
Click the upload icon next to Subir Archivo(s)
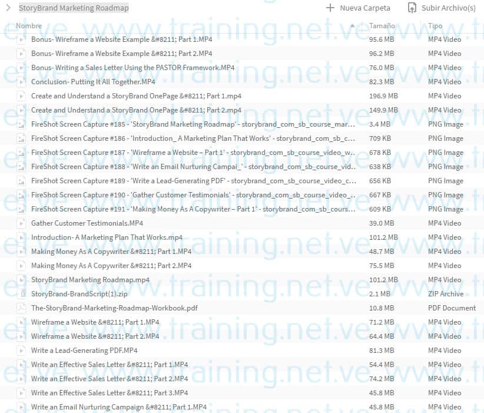click(x=410, y=8)
